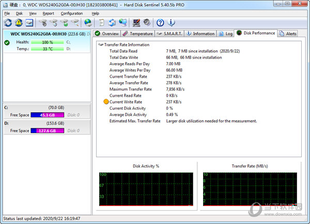310x224 pixels.
Task: Click the networked computers toolbar icon
Action: [x=123, y=23]
